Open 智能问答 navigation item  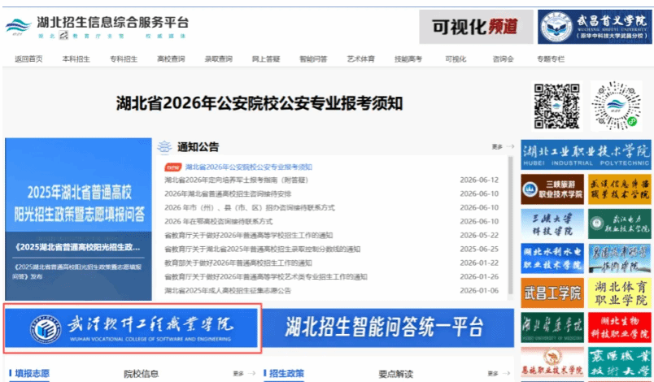click(313, 59)
